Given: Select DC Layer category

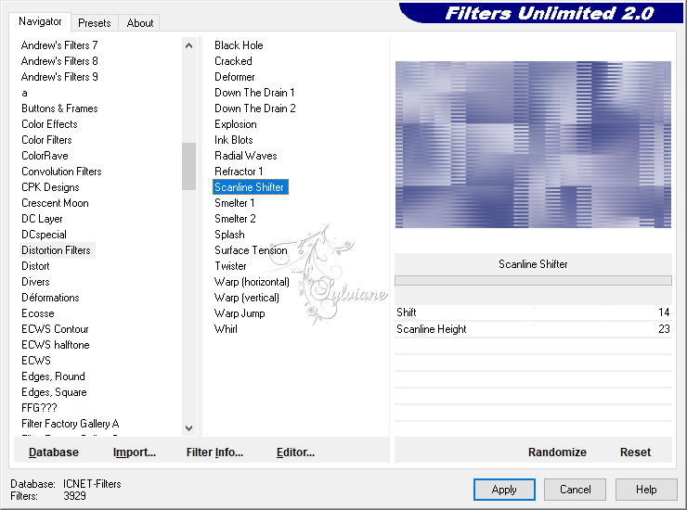Looking at the screenshot, I should (42, 219).
